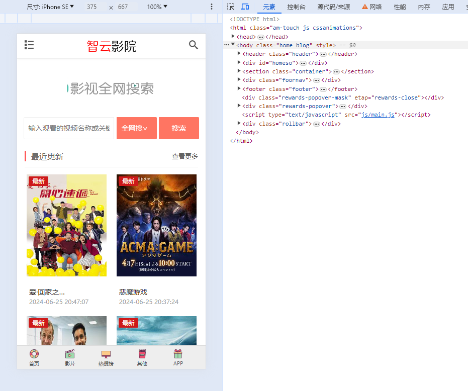Edit the device width field 375

coord(92,7)
